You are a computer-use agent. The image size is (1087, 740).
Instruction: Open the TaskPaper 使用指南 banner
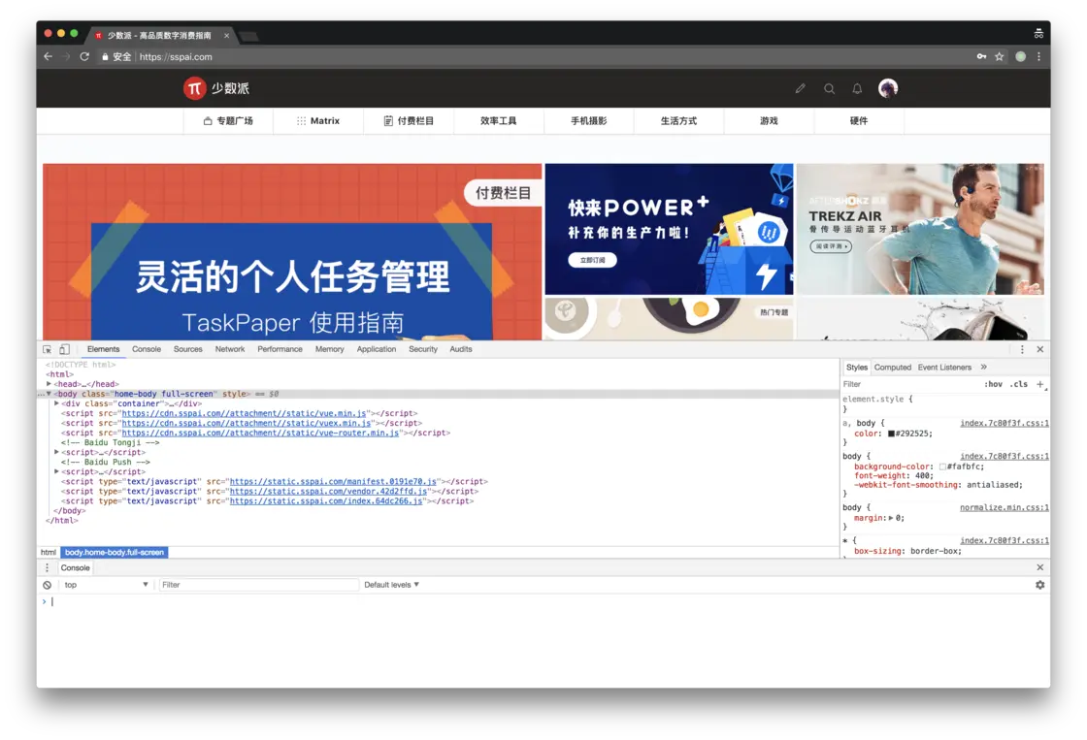point(292,251)
